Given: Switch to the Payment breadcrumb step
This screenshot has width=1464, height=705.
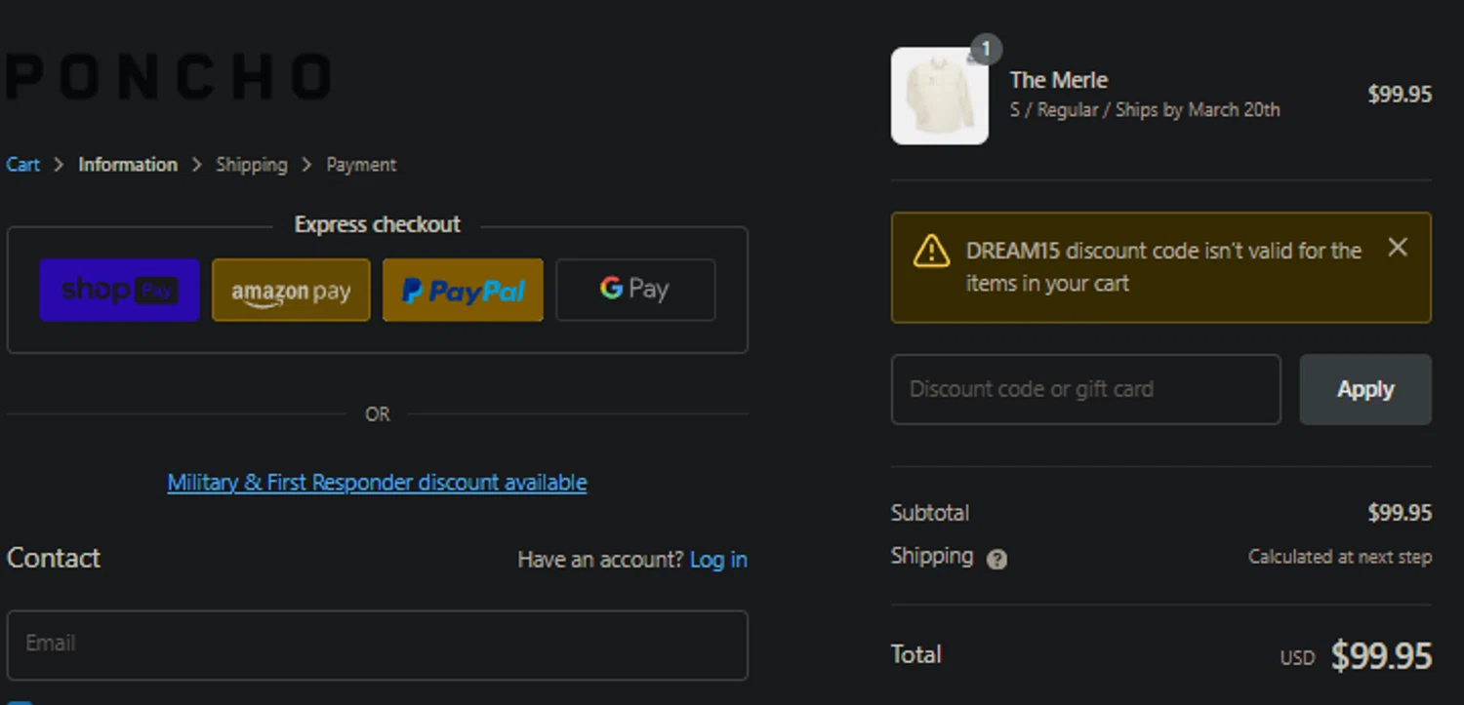Looking at the screenshot, I should click(x=361, y=165).
